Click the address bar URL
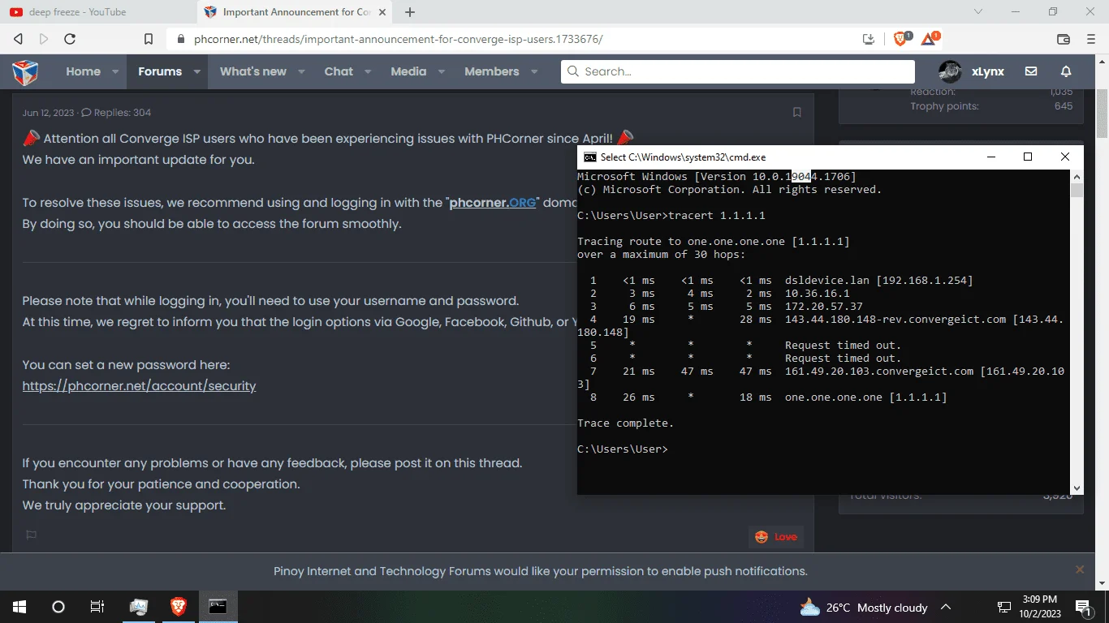Viewport: 1109px width, 623px height. [399, 39]
